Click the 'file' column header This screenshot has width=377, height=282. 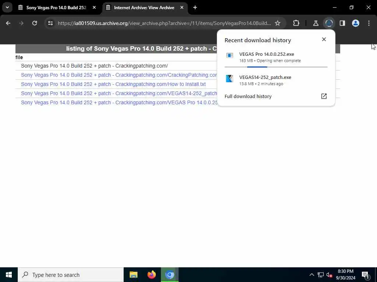19,57
